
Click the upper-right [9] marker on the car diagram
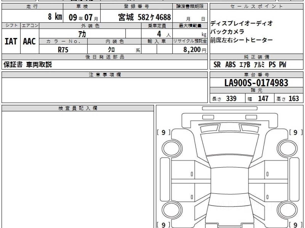(296, 132)
